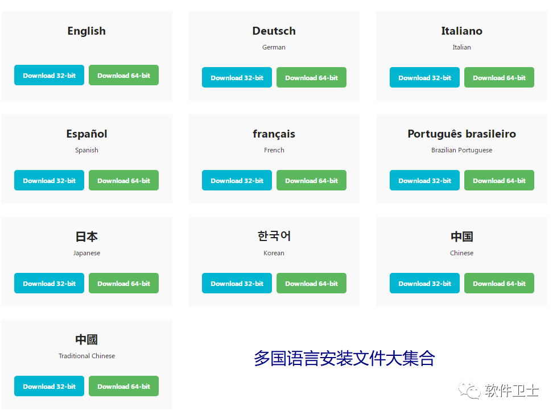
Task: Get the Deutsch 32-bit download
Action: pos(237,77)
